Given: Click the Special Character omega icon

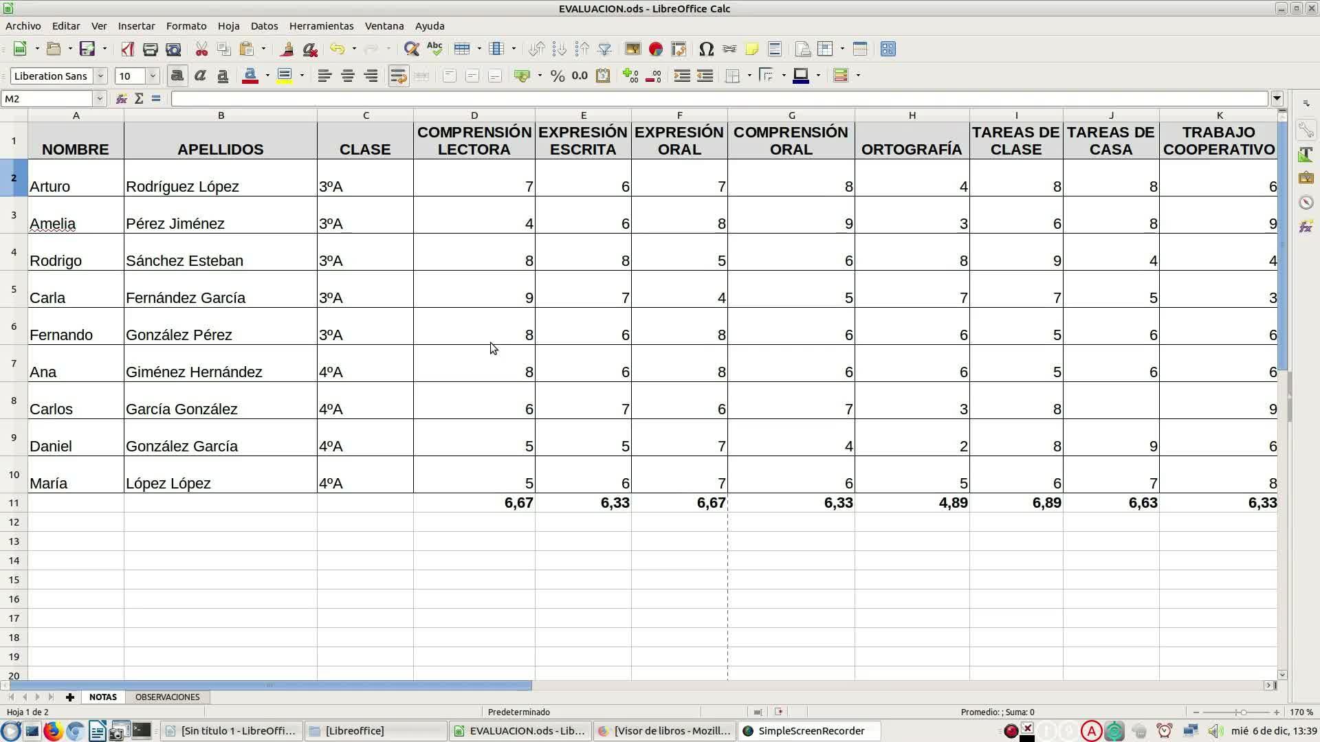Looking at the screenshot, I should [706, 49].
